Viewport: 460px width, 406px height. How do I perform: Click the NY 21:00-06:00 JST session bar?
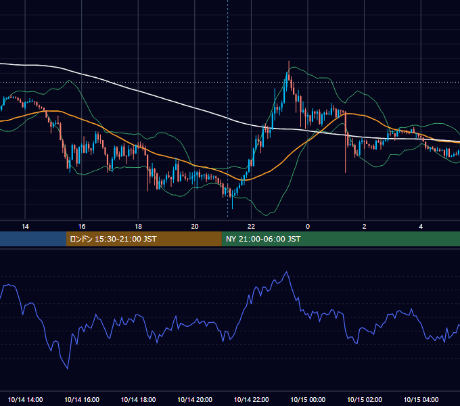click(340, 239)
